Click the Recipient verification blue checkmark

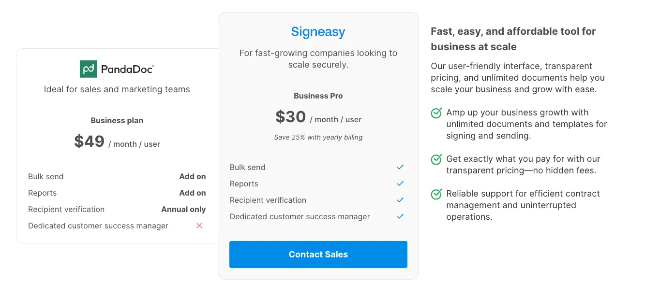[400, 200]
